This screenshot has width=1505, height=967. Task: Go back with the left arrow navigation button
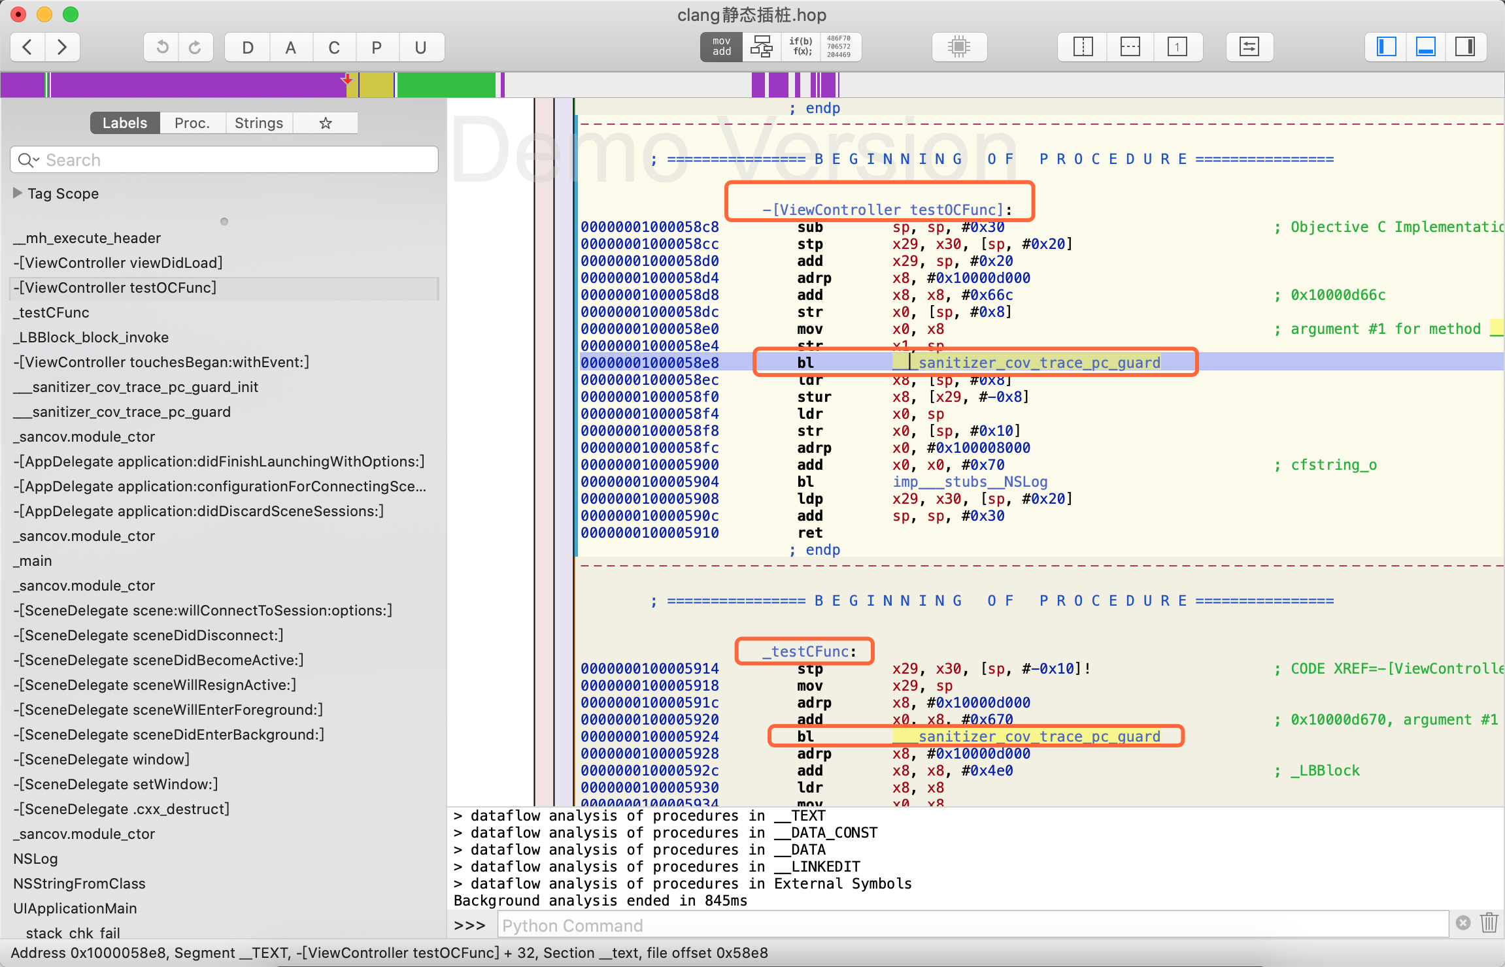[28, 47]
